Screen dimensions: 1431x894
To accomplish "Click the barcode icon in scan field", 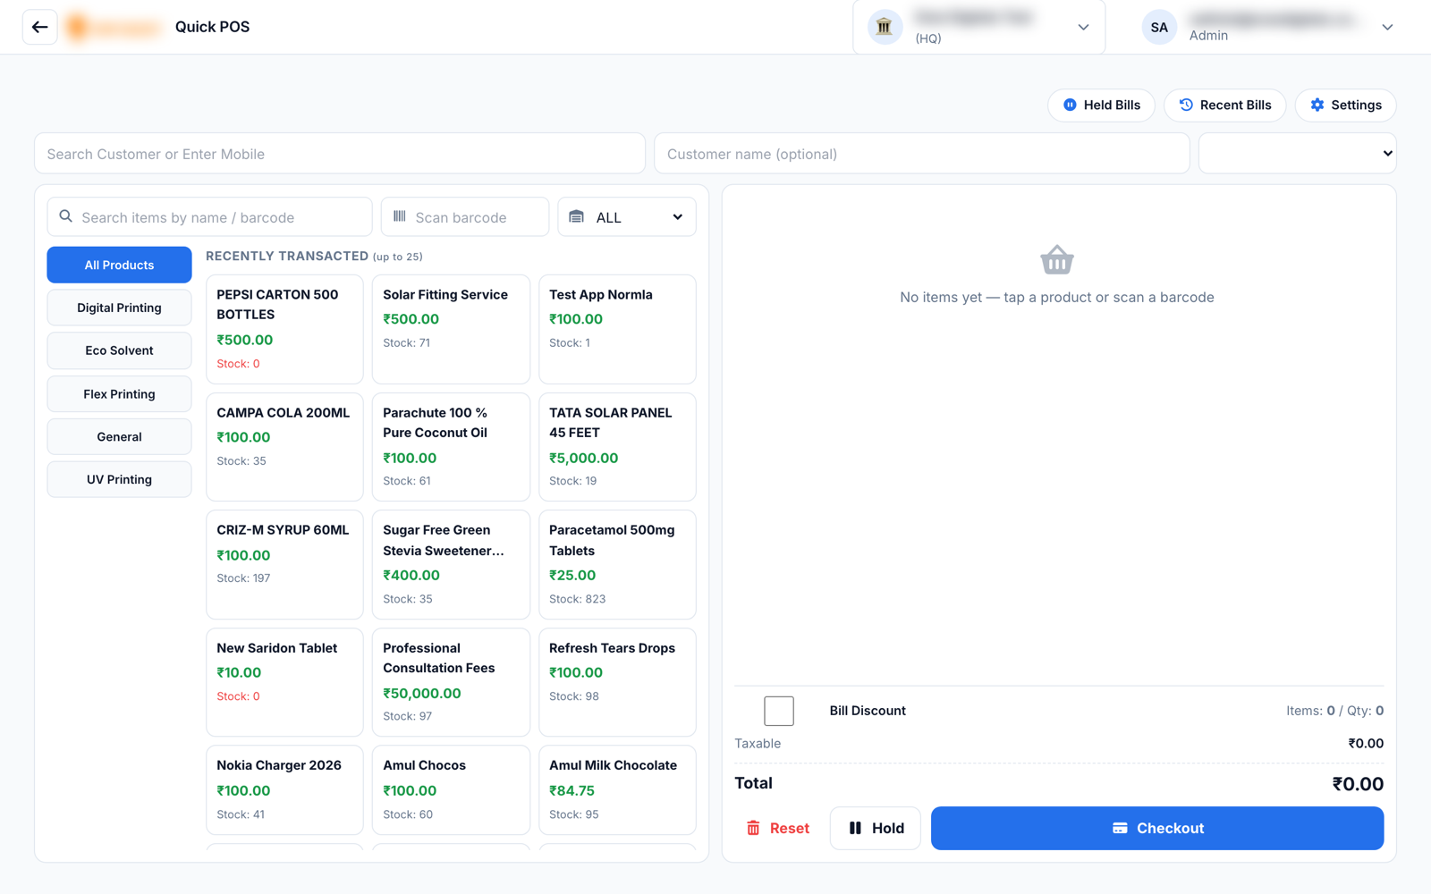I will pyautogui.click(x=400, y=216).
